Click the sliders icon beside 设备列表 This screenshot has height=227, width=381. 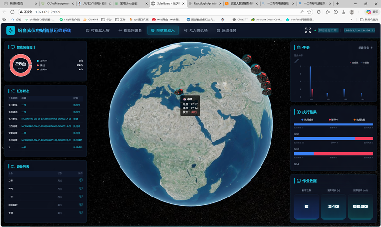tap(13, 166)
